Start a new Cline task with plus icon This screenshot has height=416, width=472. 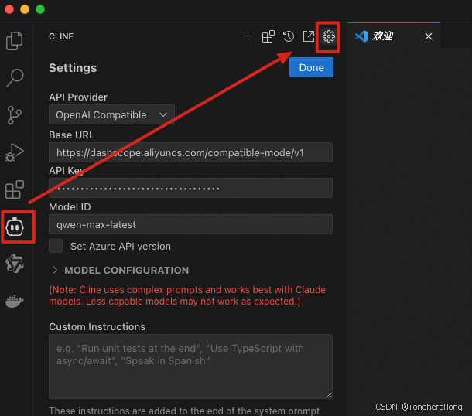click(x=248, y=36)
